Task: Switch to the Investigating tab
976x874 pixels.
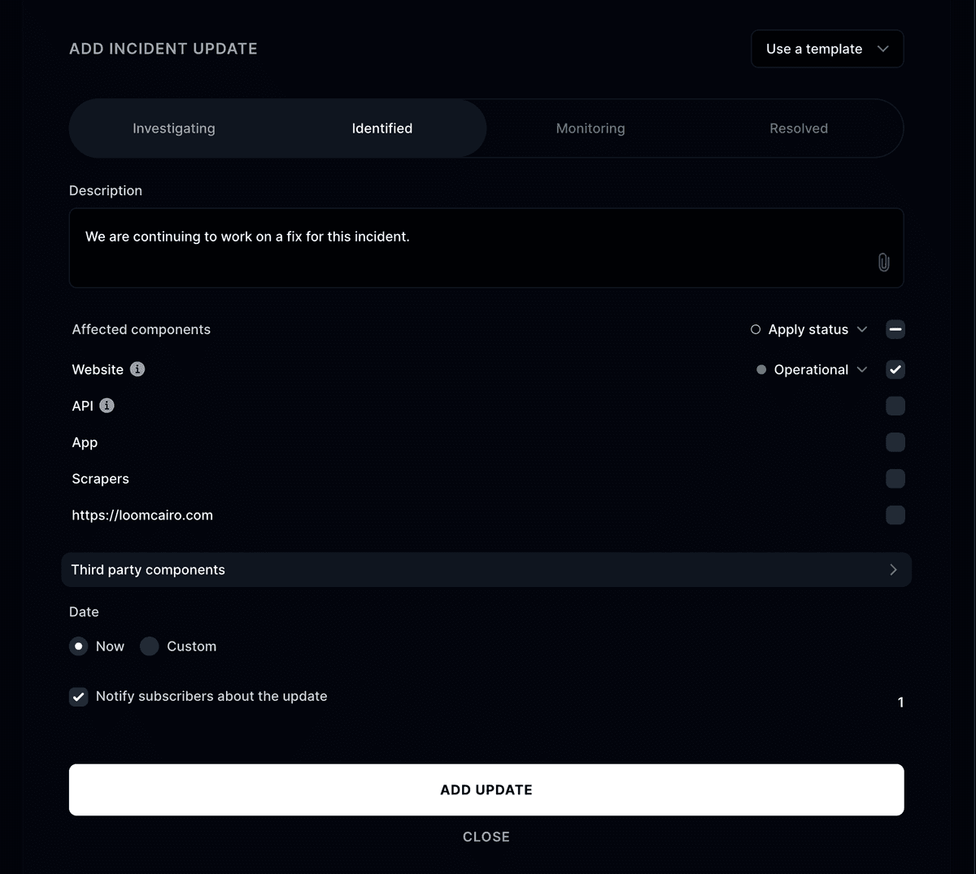Action: click(x=173, y=128)
